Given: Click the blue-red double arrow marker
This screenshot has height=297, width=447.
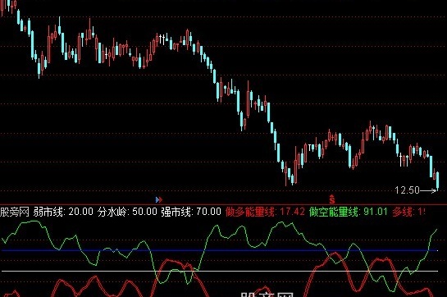Looking at the screenshot, I should tap(159, 199).
